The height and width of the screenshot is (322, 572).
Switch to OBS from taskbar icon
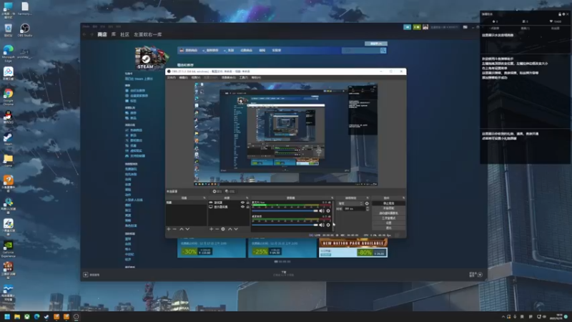click(76, 316)
